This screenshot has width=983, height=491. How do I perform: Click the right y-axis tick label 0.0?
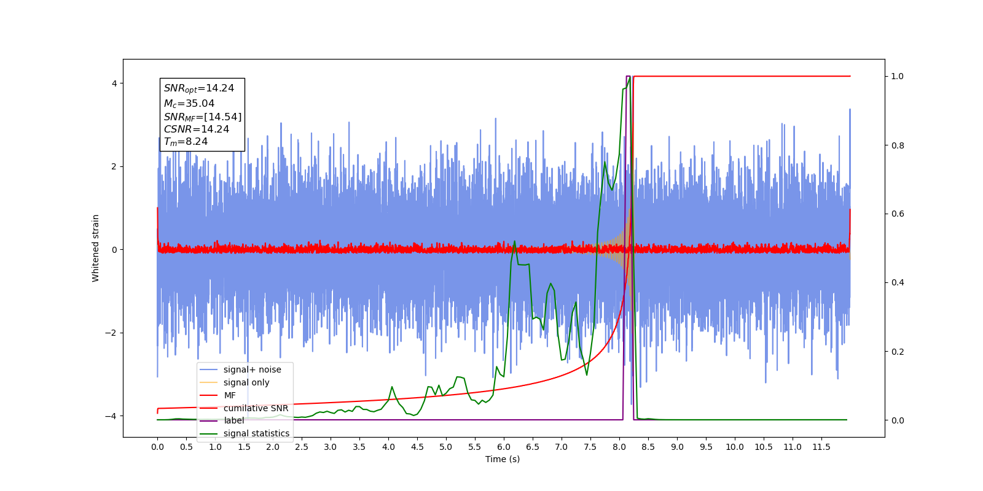[898, 420]
